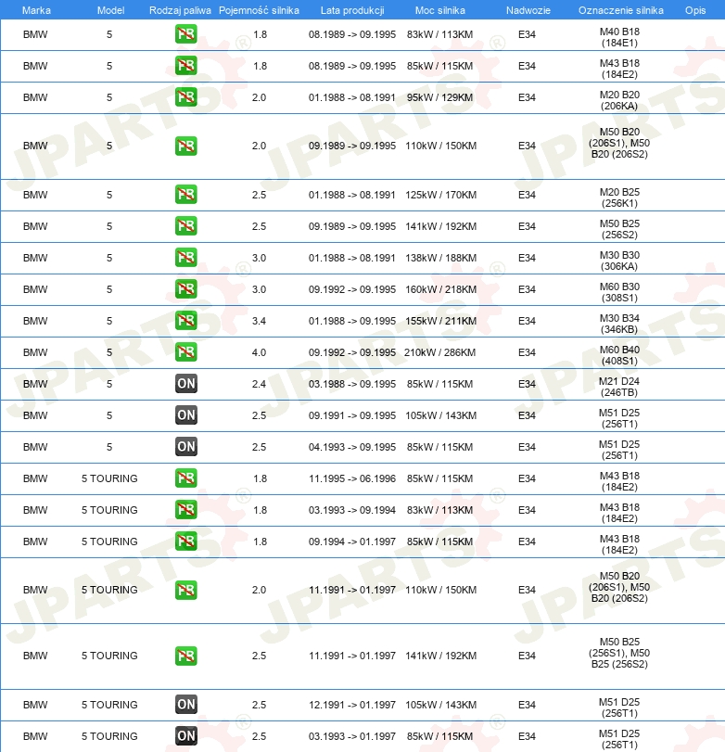Click diesel ON icon in the Touring 12.1991 row
This screenshot has height=752, width=725.
186,705
